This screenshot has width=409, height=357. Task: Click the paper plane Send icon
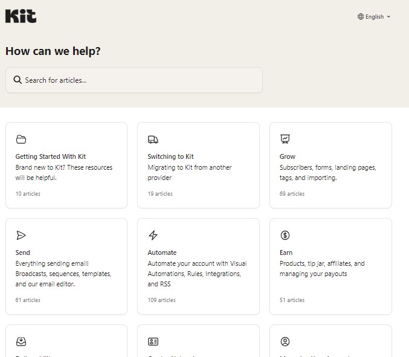(21, 235)
